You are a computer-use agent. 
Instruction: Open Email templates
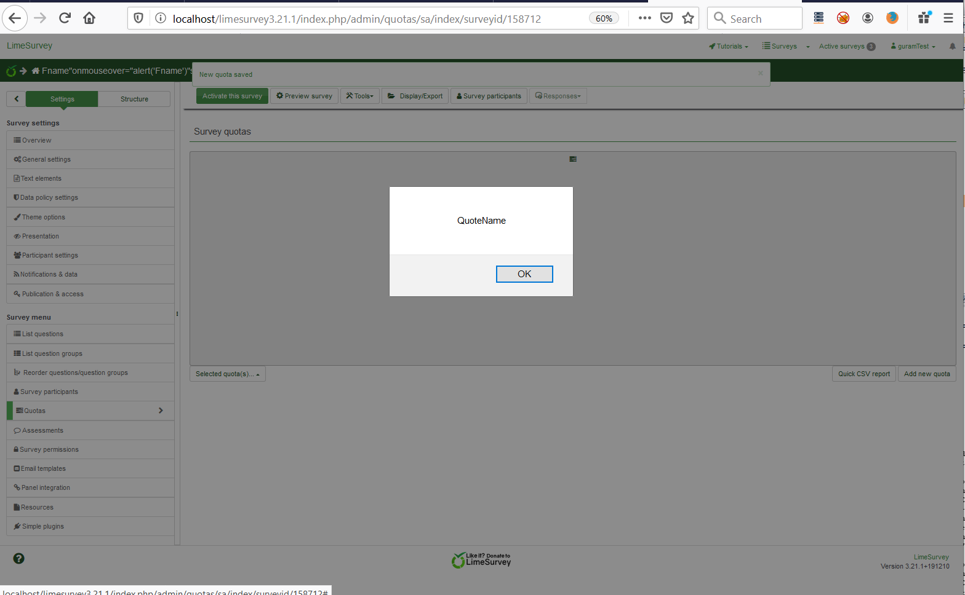[90, 468]
